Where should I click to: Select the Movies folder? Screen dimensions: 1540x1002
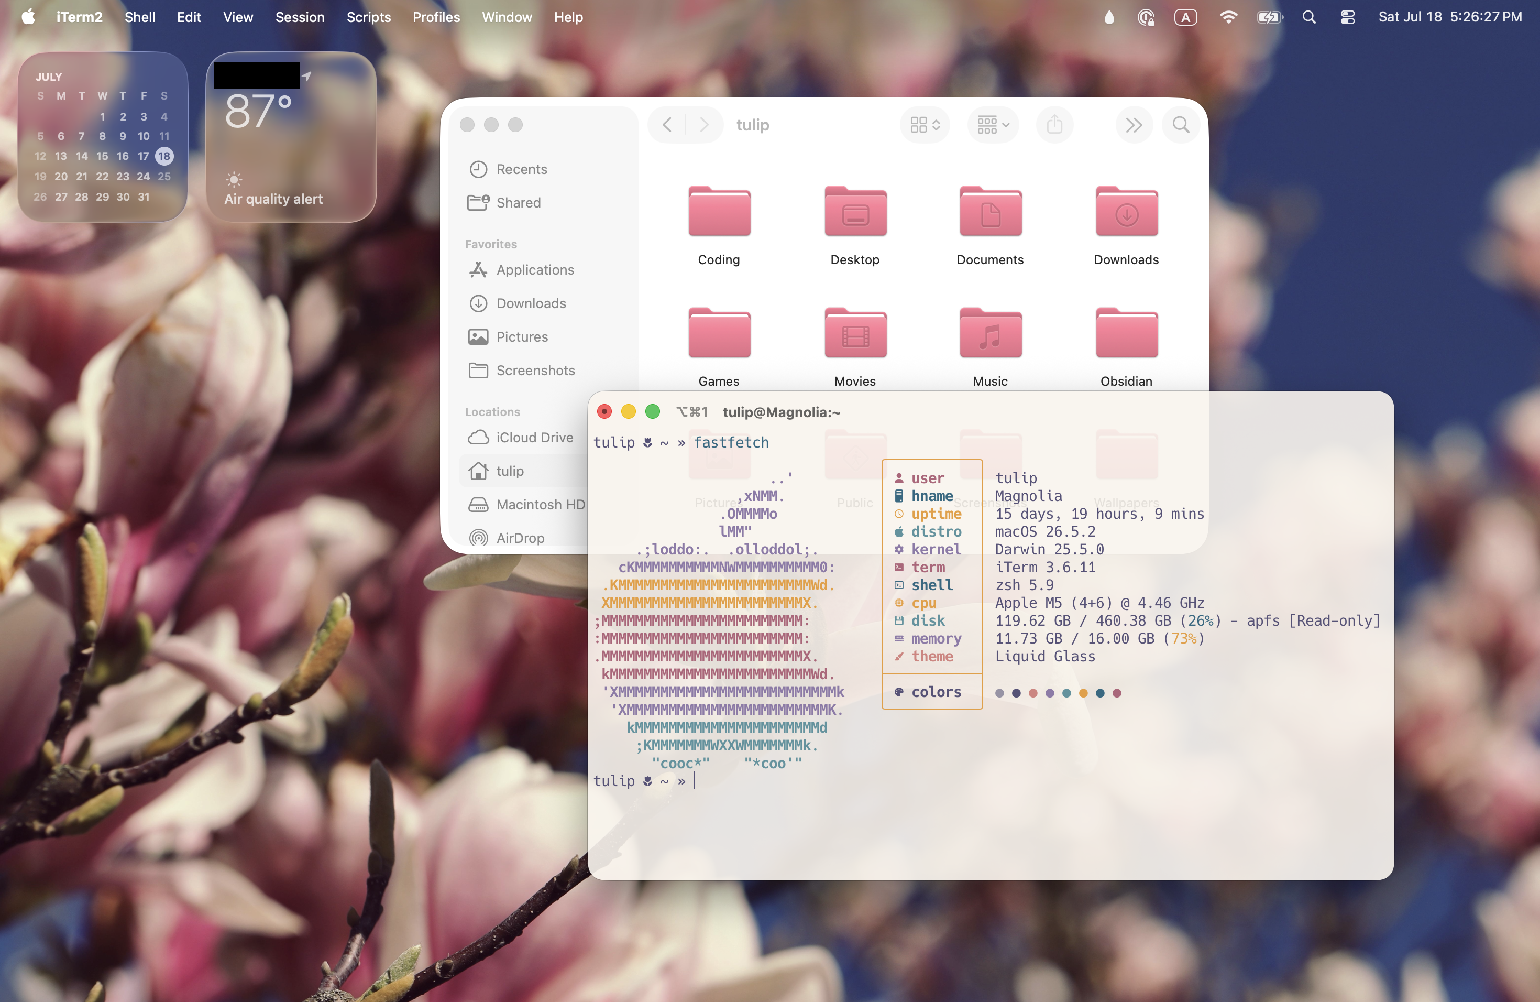(855, 333)
